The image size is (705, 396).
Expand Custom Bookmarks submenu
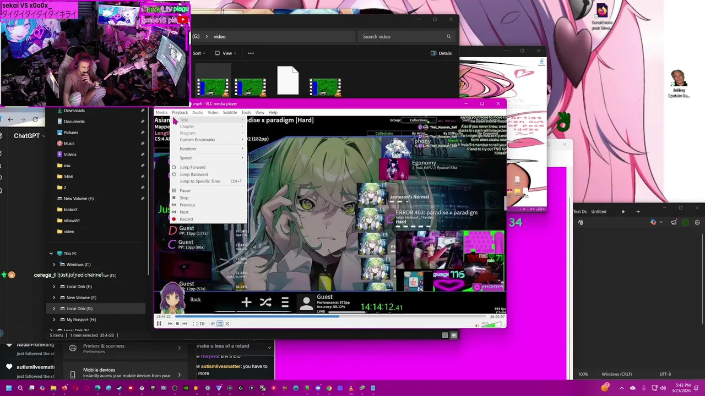(208, 140)
